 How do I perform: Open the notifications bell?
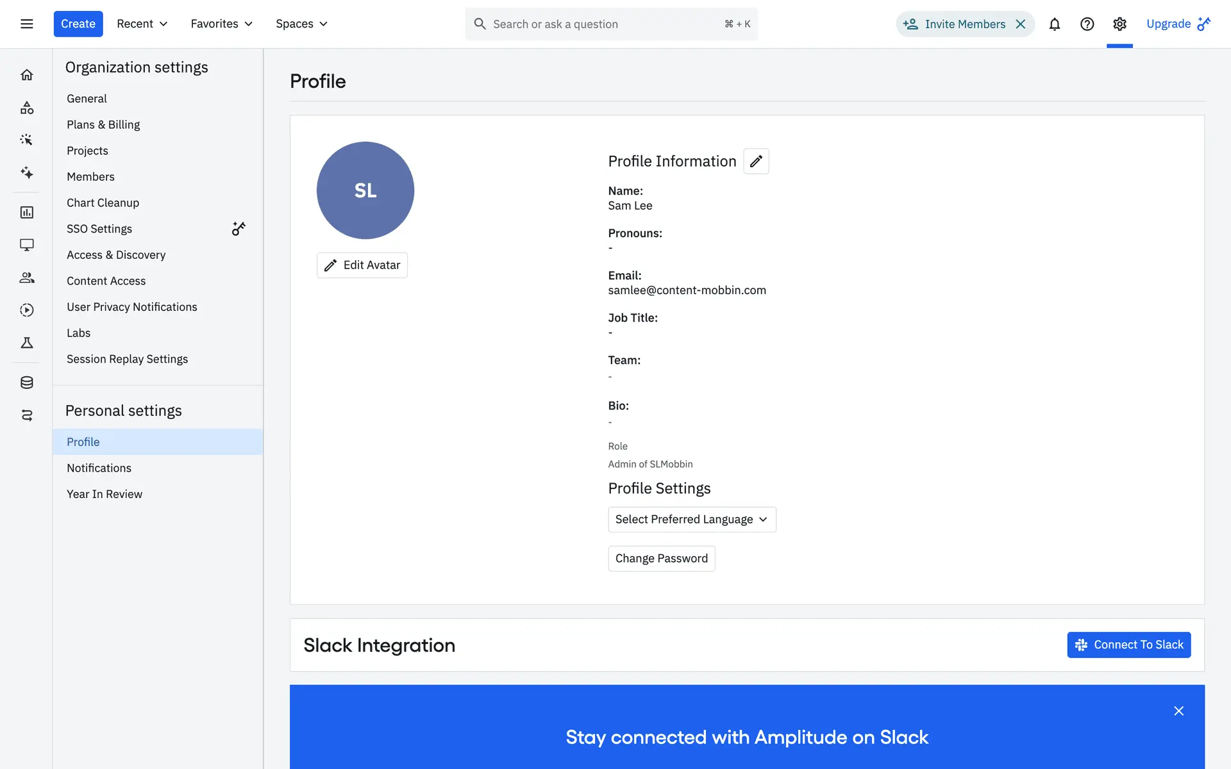(1054, 24)
